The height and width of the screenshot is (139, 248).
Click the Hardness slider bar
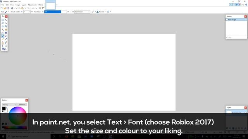coord(55,12)
